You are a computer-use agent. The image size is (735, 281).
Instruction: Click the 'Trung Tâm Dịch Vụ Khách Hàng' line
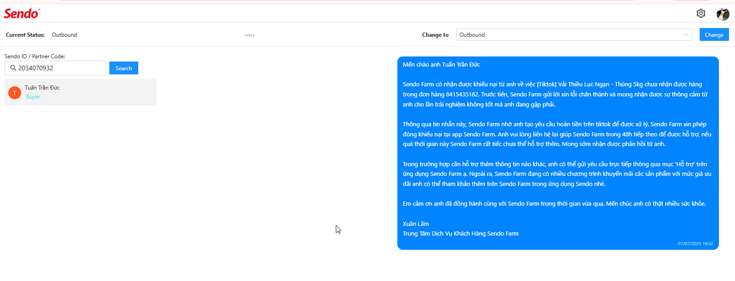click(461, 234)
